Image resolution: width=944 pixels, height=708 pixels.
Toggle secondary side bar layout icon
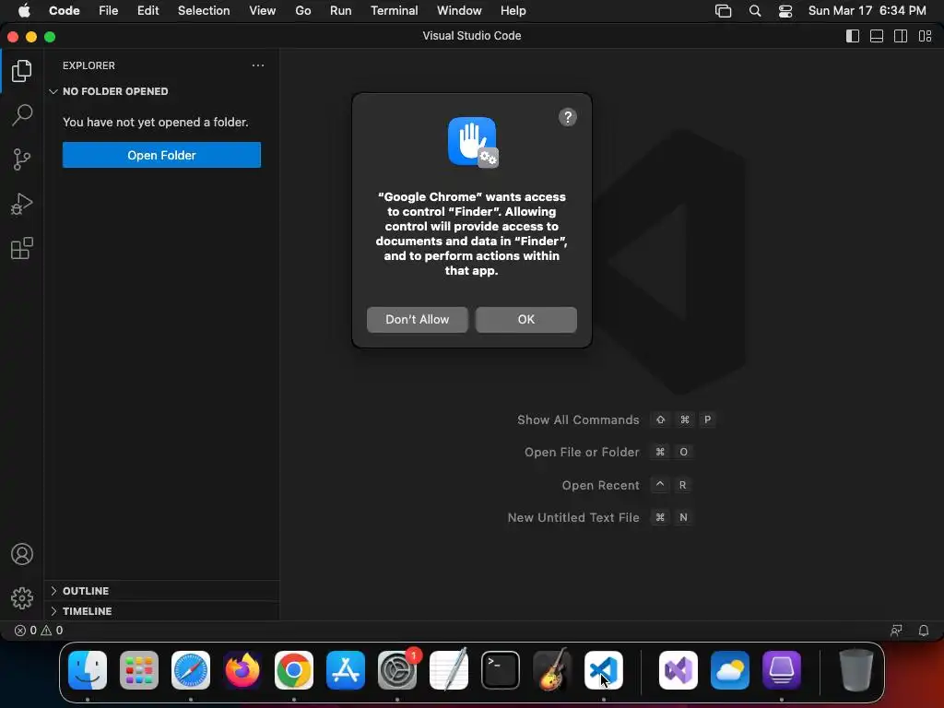coord(901,36)
